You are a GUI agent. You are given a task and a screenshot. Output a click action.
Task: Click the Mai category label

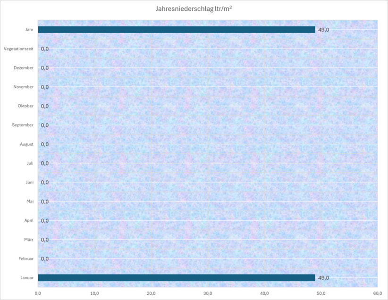pyautogui.click(x=30, y=201)
